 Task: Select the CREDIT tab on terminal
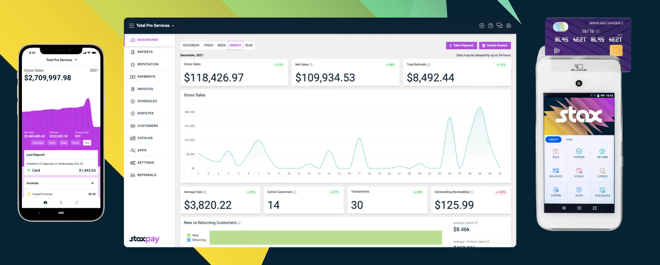click(554, 140)
